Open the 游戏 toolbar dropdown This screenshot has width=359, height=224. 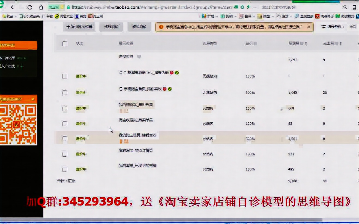pos(284,16)
